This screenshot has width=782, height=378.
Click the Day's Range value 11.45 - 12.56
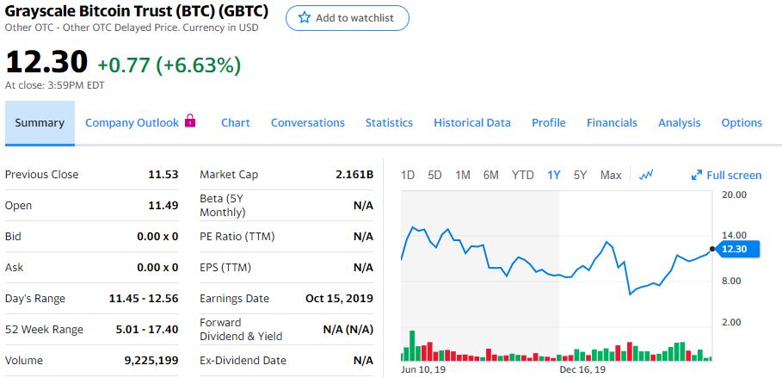pyautogui.click(x=144, y=299)
